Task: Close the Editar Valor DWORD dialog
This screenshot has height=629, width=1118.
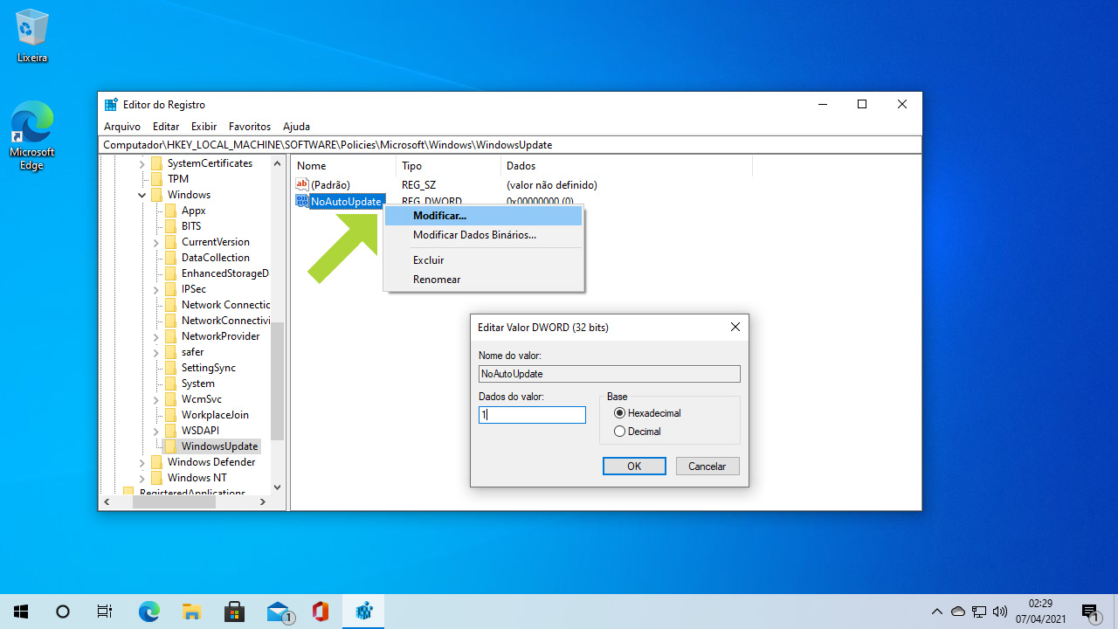Action: click(735, 328)
